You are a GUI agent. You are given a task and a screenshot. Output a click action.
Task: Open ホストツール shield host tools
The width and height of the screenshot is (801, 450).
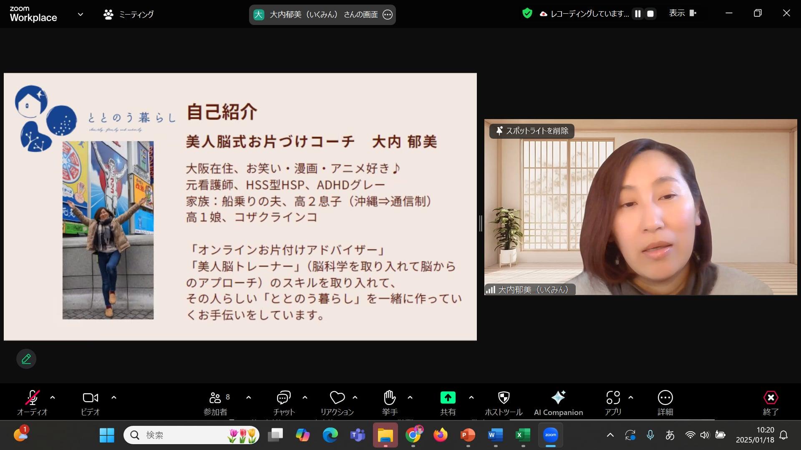click(504, 402)
